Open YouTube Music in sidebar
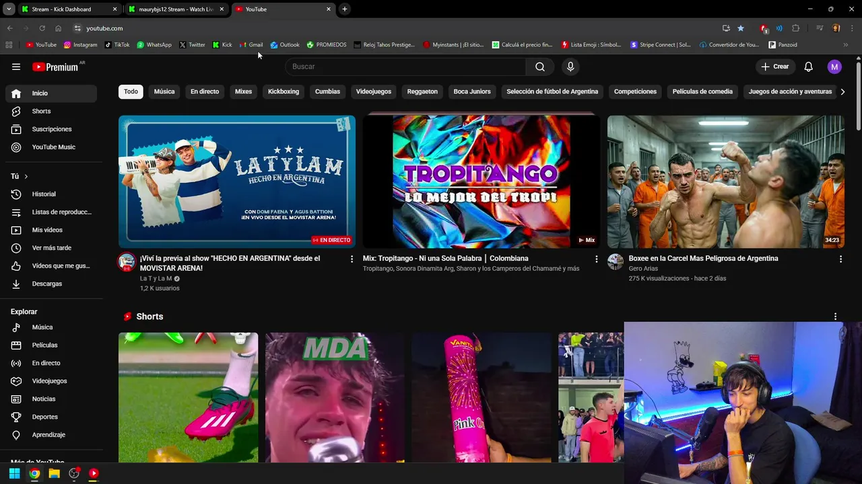 click(x=51, y=147)
